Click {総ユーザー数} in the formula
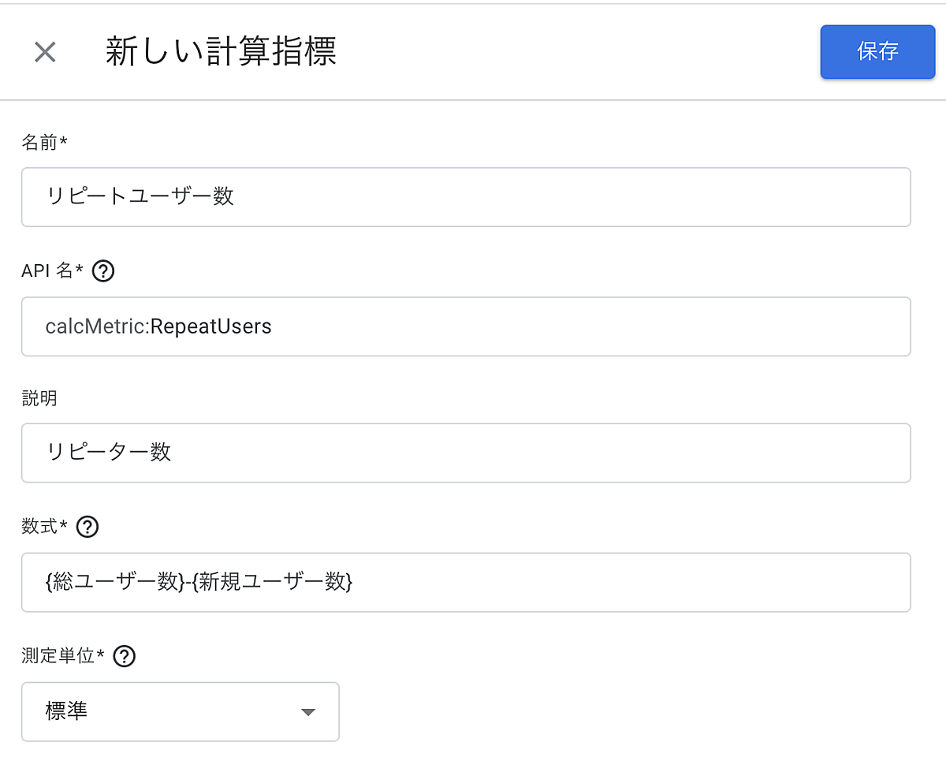946x772 pixels. [x=115, y=582]
